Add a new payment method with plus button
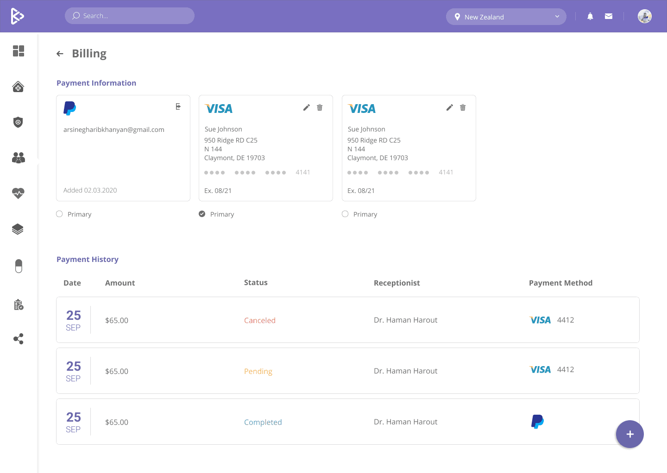This screenshot has height=473, width=667. click(630, 434)
